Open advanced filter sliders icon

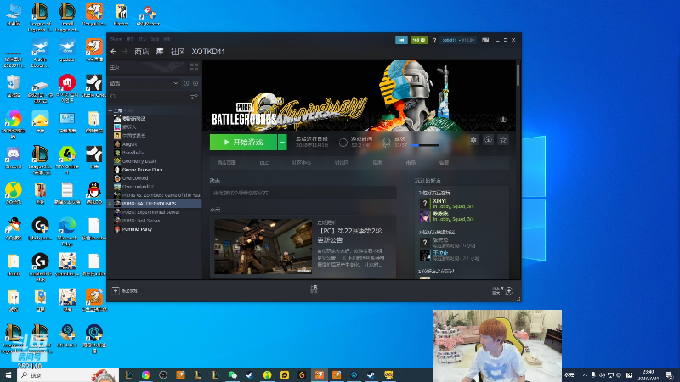point(195,97)
